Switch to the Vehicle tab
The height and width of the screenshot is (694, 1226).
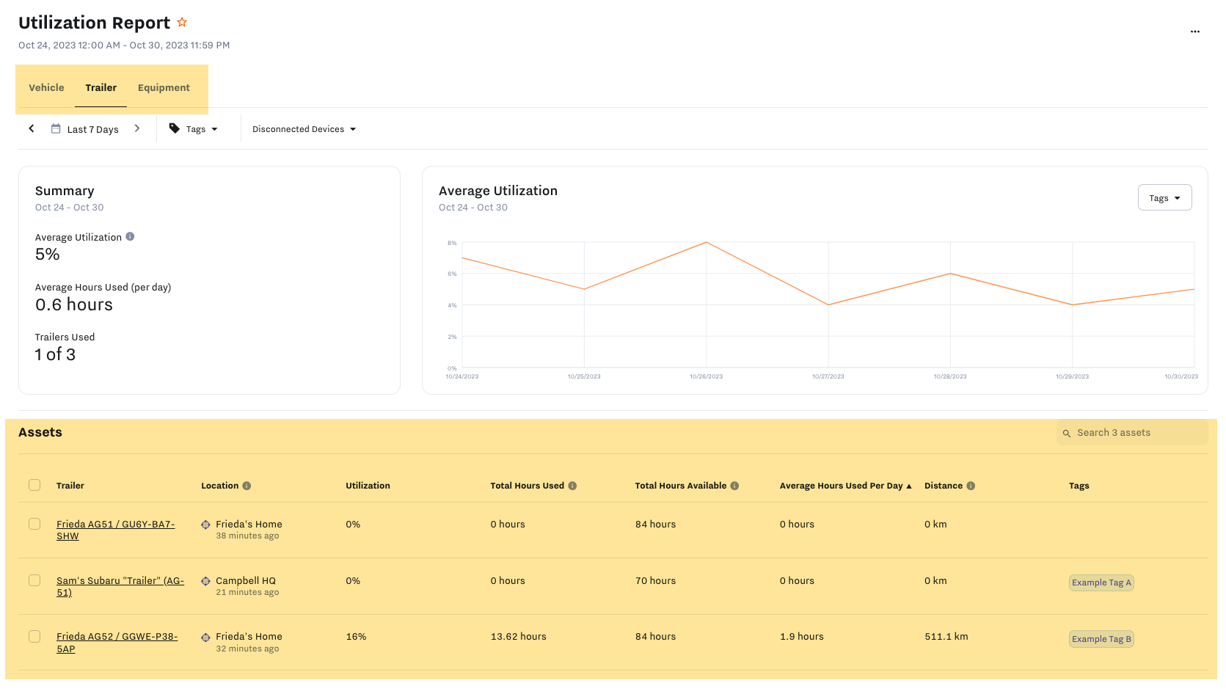pyautogui.click(x=46, y=87)
